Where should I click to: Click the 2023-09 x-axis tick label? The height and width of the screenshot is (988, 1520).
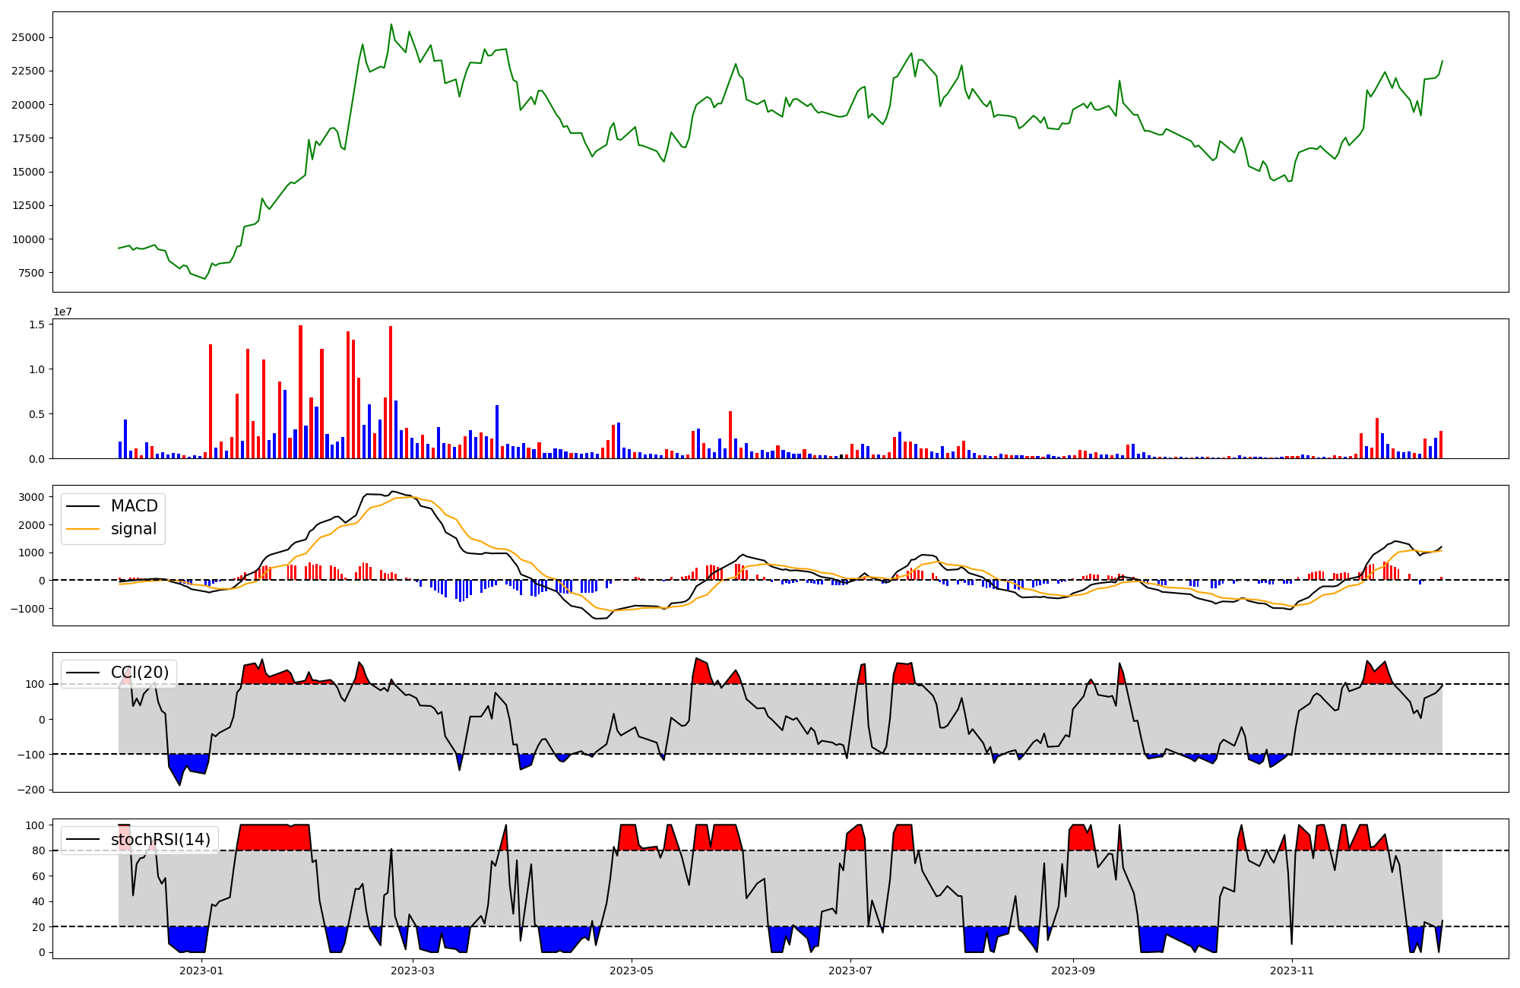click(1073, 971)
